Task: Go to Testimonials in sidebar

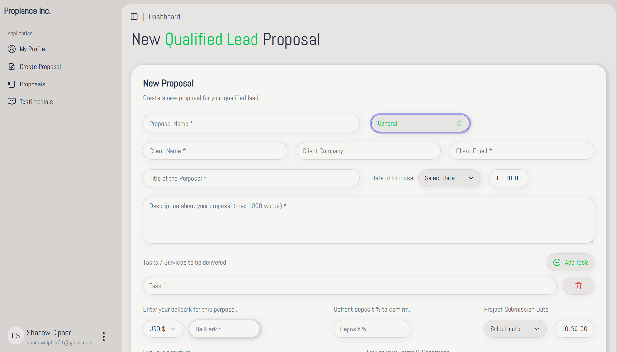Action: tap(36, 102)
